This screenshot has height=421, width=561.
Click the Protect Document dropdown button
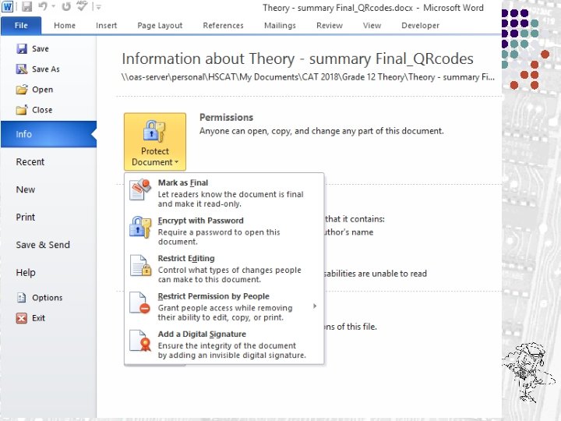click(155, 142)
